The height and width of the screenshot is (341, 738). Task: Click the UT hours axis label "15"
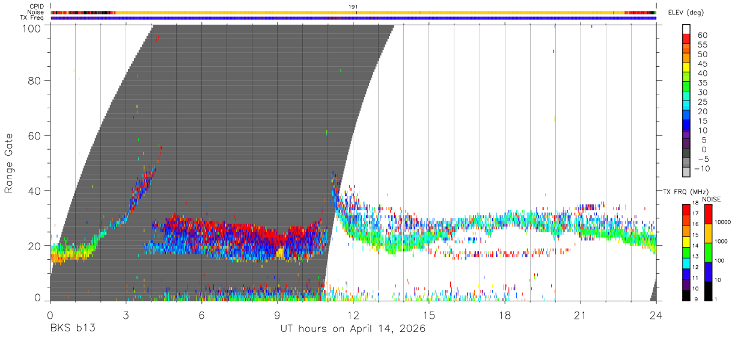(429, 315)
